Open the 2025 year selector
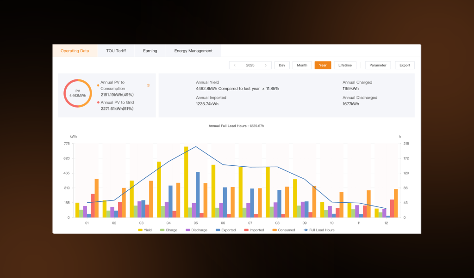This screenshot has width=474, height=278. tap(250, 65)
